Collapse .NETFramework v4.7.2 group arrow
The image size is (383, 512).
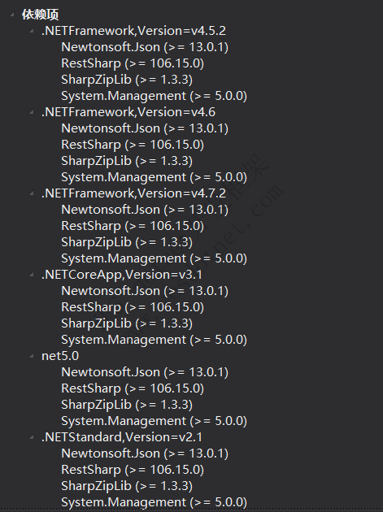tap(32, 193)
